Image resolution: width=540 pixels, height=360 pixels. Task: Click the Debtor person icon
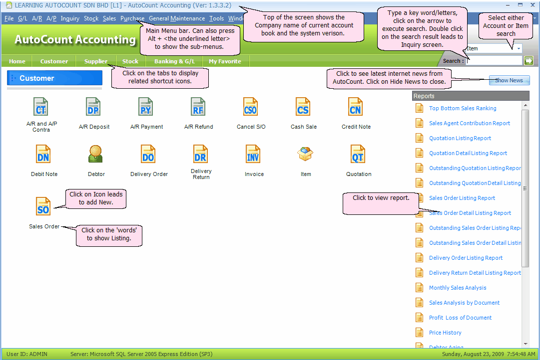pos(95,154)
